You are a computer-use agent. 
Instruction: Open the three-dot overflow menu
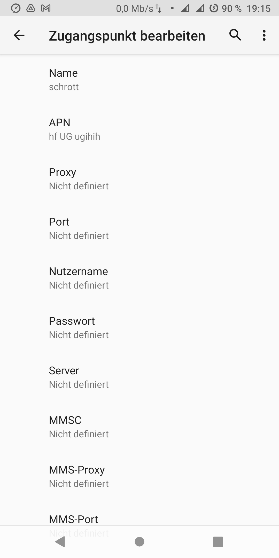(264, 35)
